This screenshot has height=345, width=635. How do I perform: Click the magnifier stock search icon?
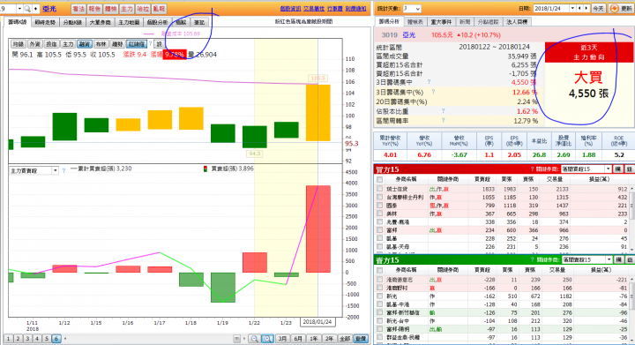tap(27, 9)
